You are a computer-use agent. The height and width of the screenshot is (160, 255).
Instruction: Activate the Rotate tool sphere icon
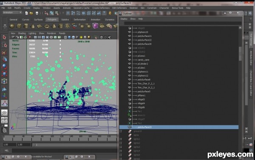coord(4,66)
